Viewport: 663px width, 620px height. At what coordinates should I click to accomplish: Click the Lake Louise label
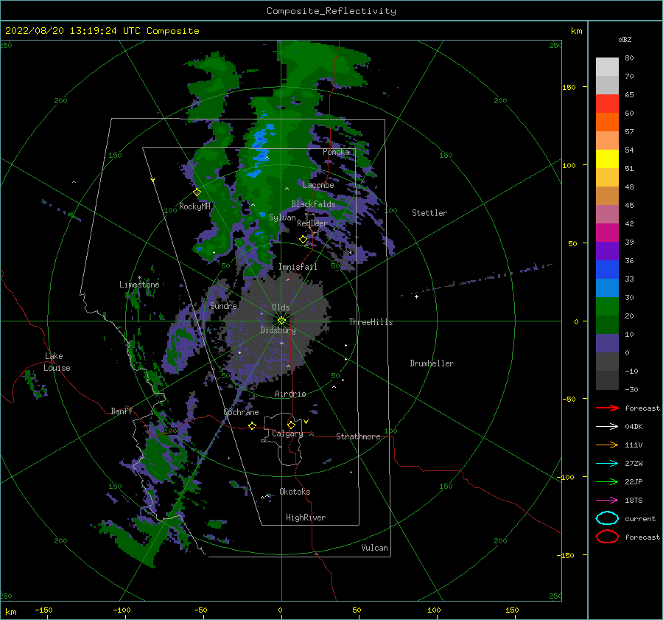click(x=57, y=362)
